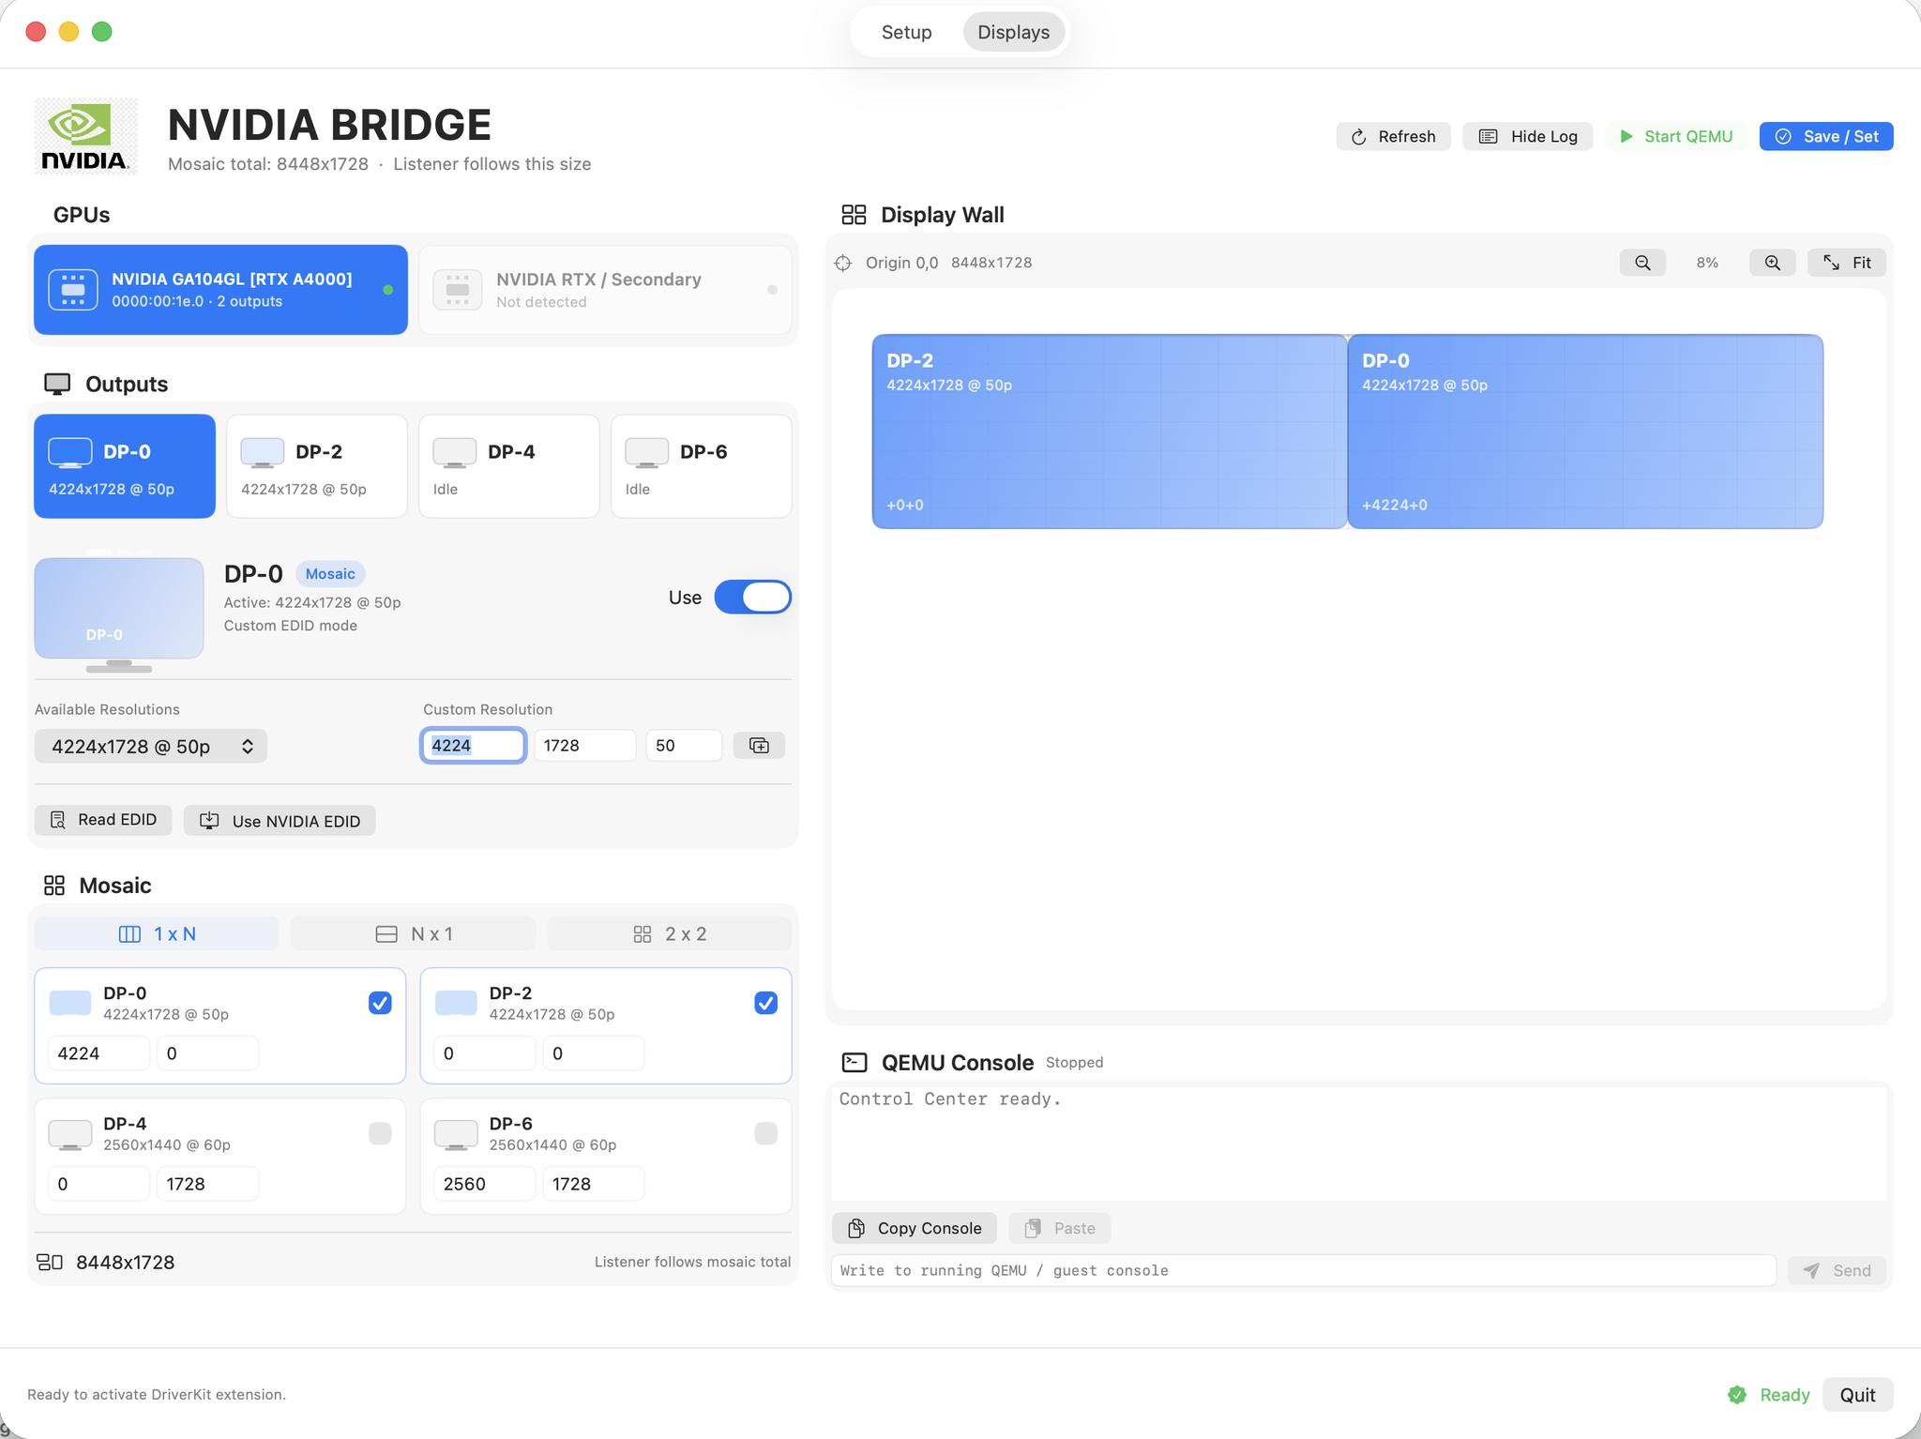The width and height of the screenshot is (1921, 1439).
Task: Click the mosaic total size icon beside 8448x1728
Action: pos(50,1262)
